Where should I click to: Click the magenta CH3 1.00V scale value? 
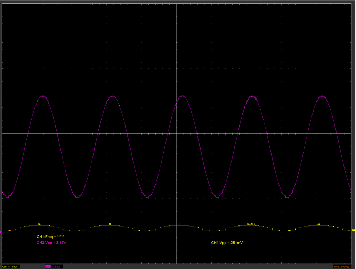click(x=58, y=267)
